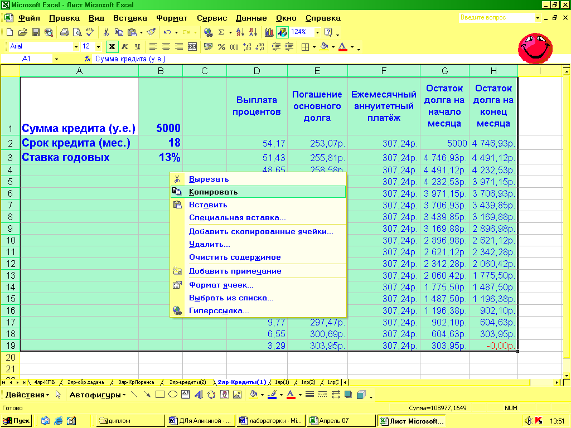
Task: Expand the zoom 124% dropdown
Action: tap(317, 32)
